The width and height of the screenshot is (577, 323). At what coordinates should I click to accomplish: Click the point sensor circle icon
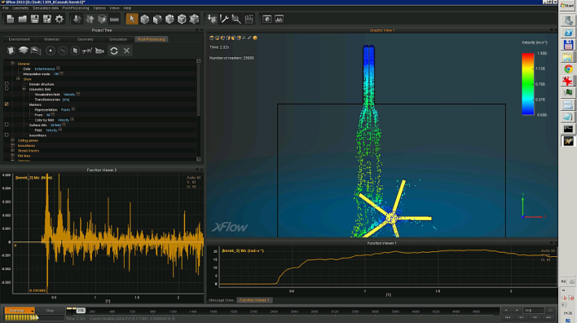pos(51,51)
